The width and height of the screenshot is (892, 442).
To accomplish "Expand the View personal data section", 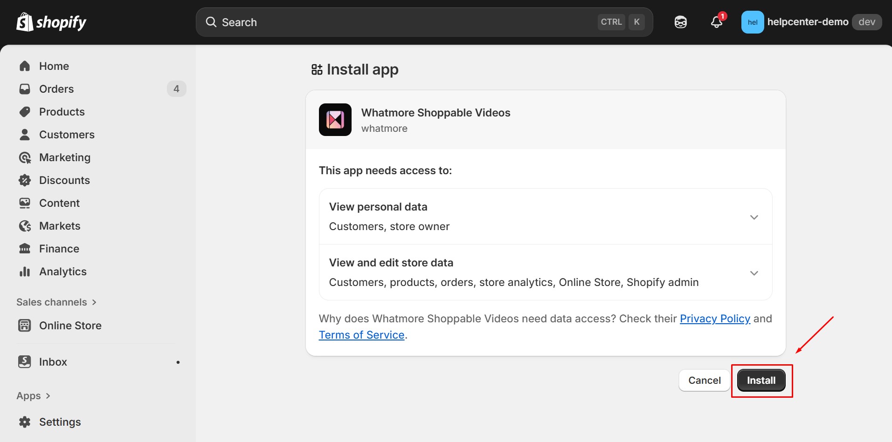I will pos(754,217).
